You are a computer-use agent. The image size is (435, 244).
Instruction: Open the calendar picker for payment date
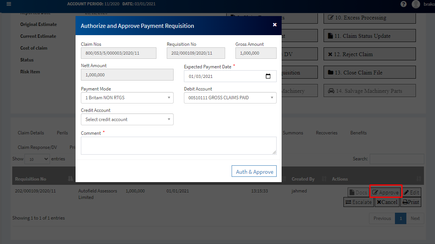click(x=268, y=76)
